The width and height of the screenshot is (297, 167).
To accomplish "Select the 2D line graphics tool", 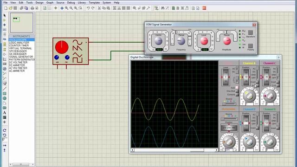I will (x=5, y=89).
